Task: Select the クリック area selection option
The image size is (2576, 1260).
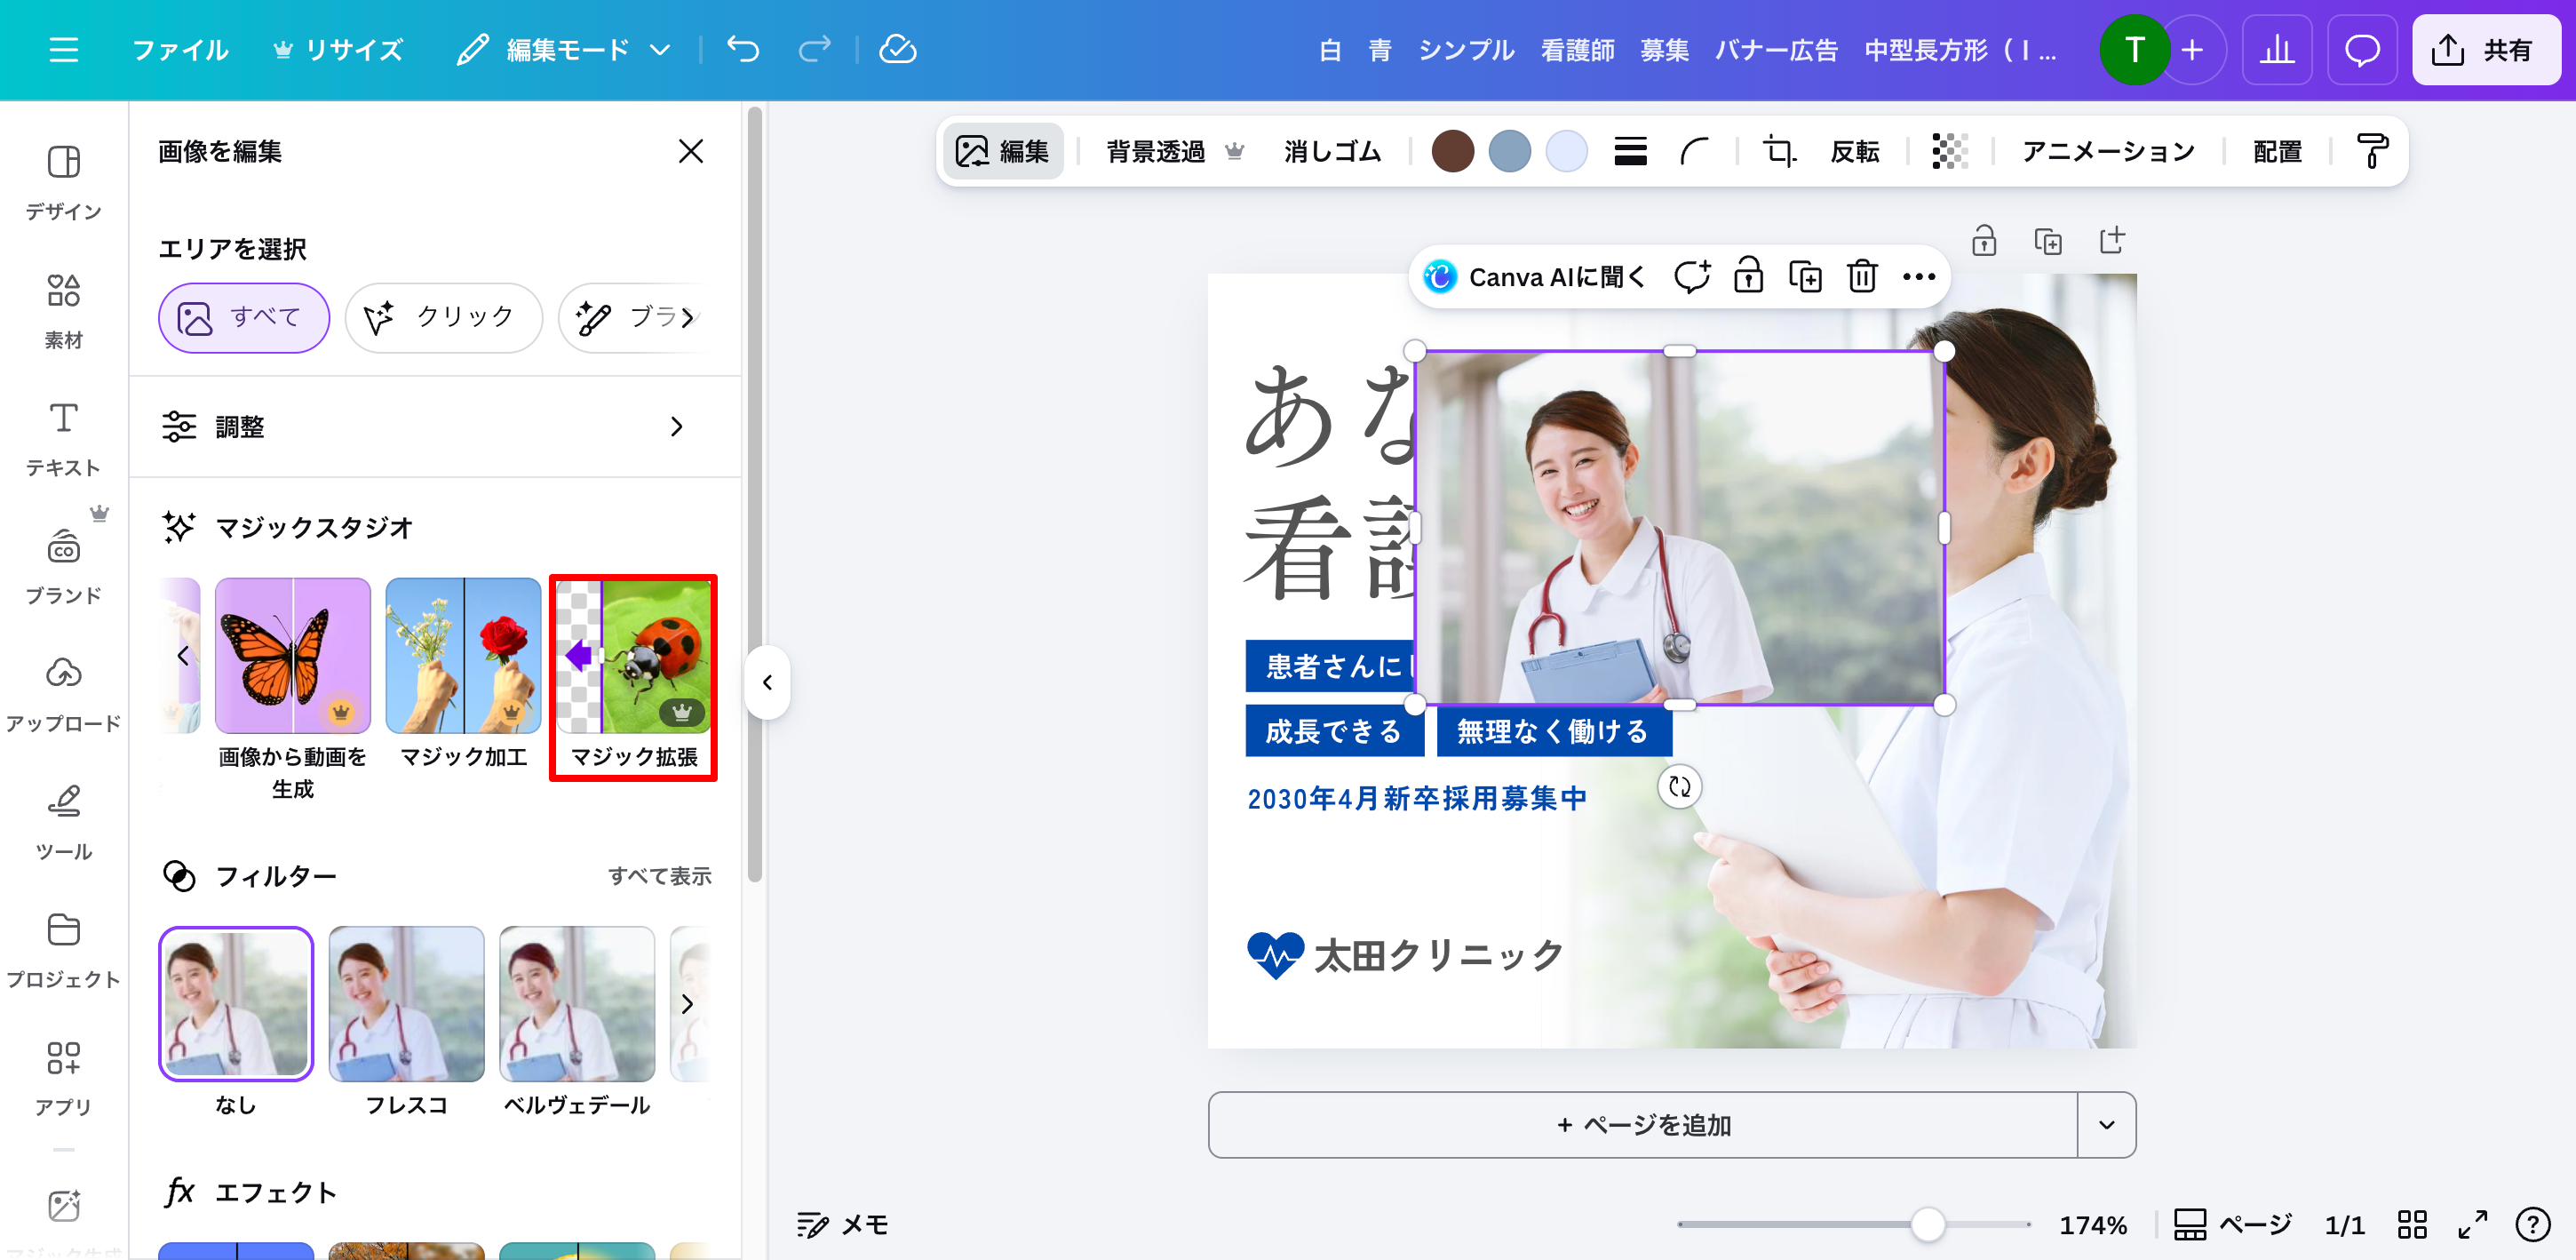Action: tap(443, 318)
